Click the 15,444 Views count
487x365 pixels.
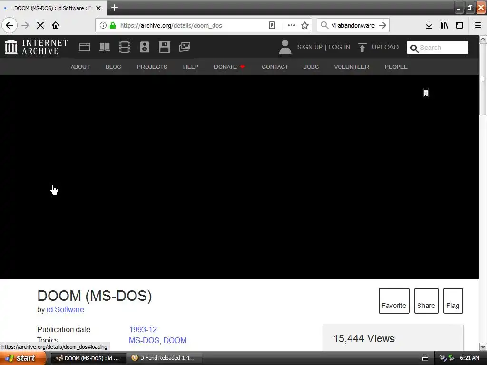pos(364,338)
